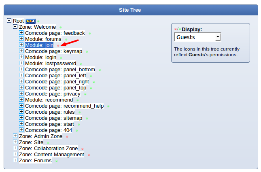The width and height of the screenshot is (261, 172).
Task: Click the green dot beside Module: forums
Action: click(66, 40)
